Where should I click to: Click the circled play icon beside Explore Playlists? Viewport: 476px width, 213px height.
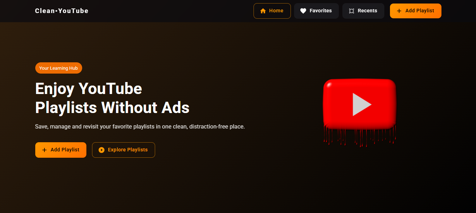102,150
